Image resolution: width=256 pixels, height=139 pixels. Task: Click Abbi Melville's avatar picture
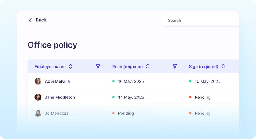(x=38, y=81)
